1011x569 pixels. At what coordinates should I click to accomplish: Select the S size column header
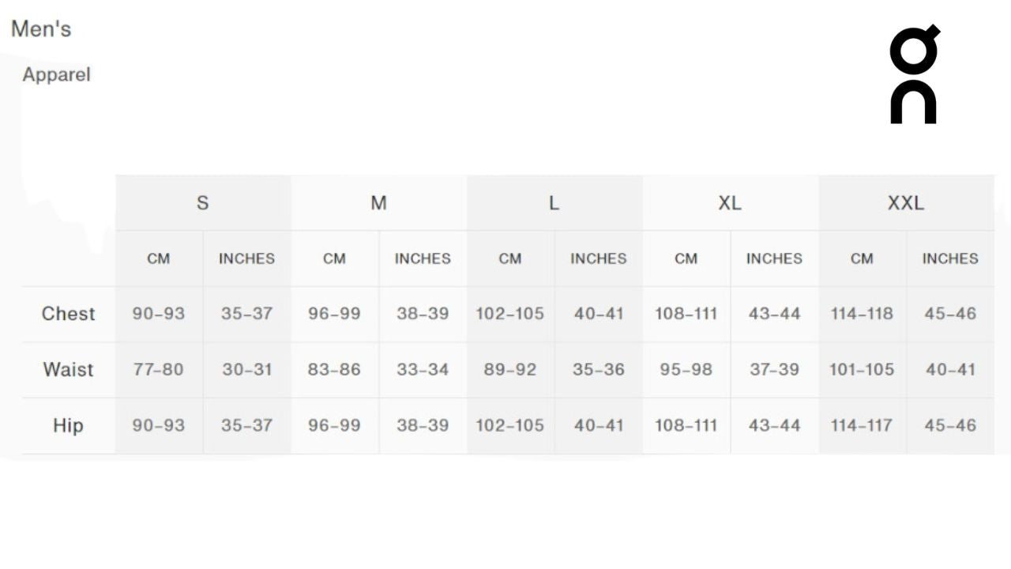coord(203,203)
